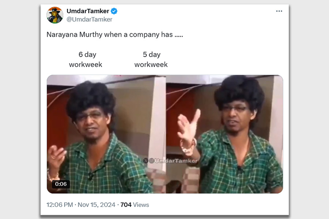Play the left video panel
Viewport: 329px width, 219px height.
tap(106, 134)
